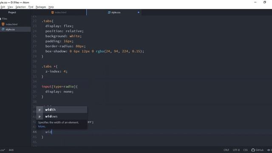The image size is (272, 153).
Task: Open the More.. link in autocomplete description
Action: 42,127
